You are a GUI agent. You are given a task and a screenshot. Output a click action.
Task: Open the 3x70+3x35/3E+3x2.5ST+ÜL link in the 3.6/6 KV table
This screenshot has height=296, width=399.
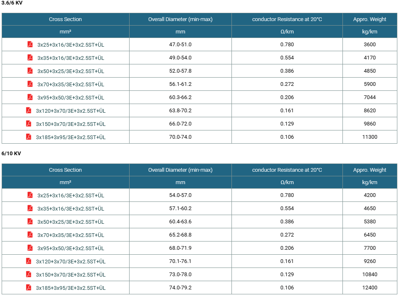click(71, 85)
